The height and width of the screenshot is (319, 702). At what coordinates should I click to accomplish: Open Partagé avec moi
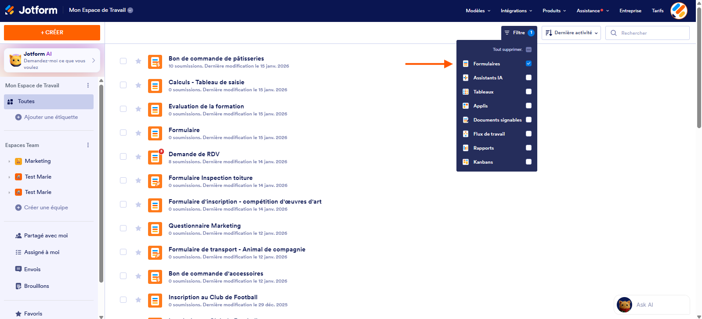42,236
